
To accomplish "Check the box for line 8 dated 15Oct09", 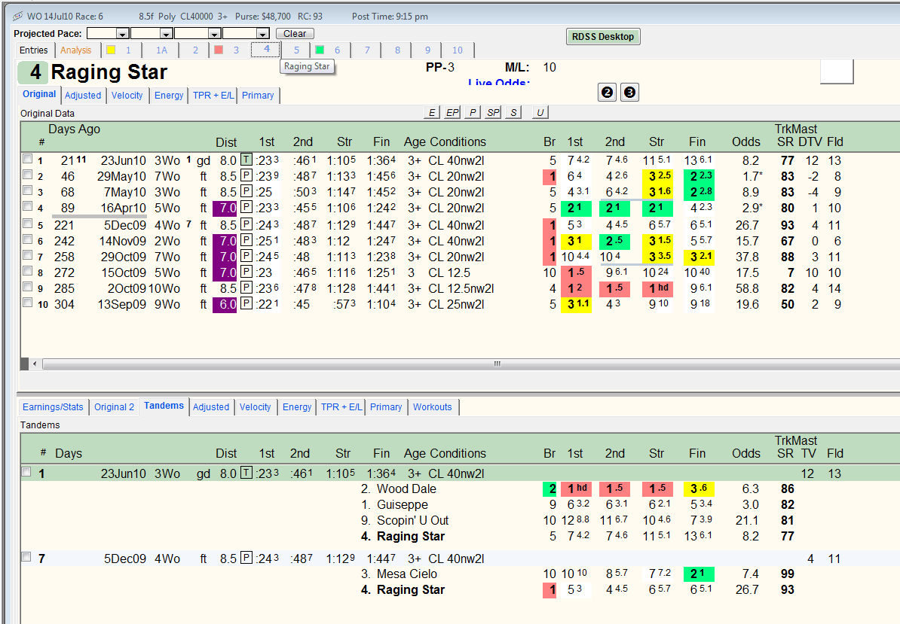I will 27,271.
